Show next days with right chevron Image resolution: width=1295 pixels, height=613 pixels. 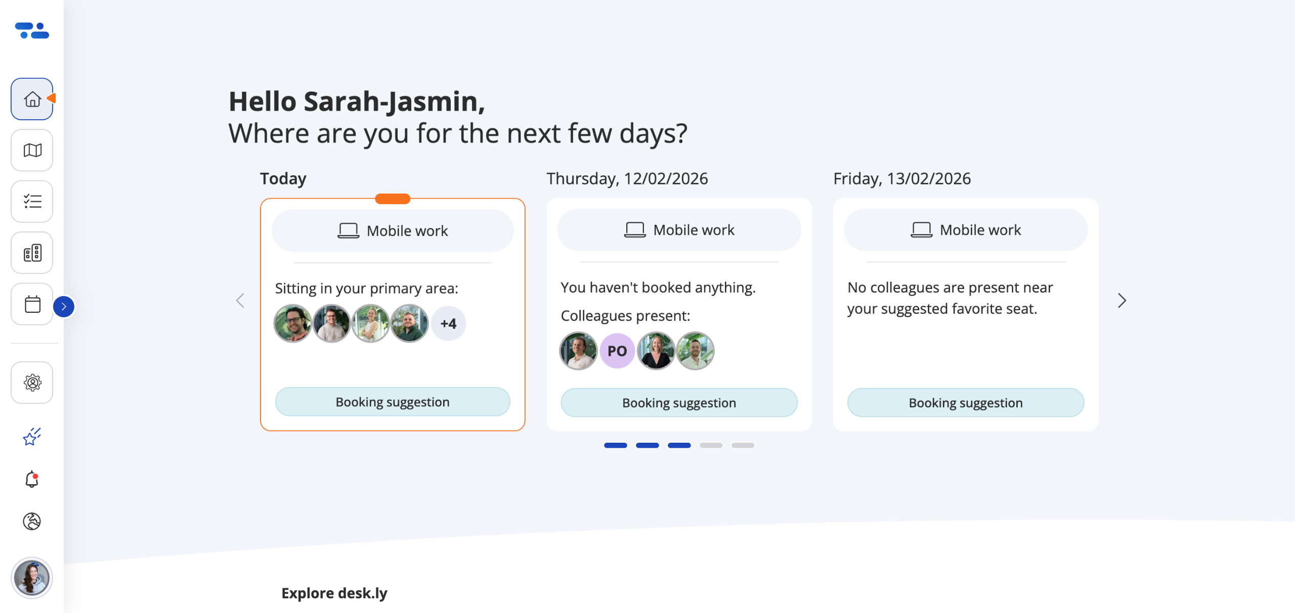1121,301
